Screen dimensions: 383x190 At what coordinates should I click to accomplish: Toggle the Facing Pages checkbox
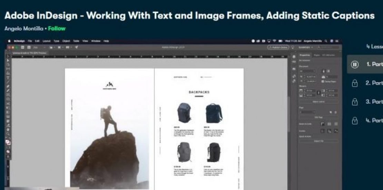(x=323, y=81)
